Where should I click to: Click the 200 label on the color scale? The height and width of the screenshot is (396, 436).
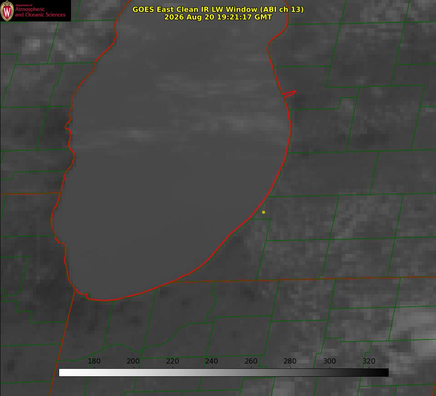(133, 361)
